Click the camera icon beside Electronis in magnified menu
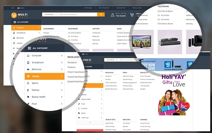The height and width of the screenshot is (133, 212). [28, 70]
